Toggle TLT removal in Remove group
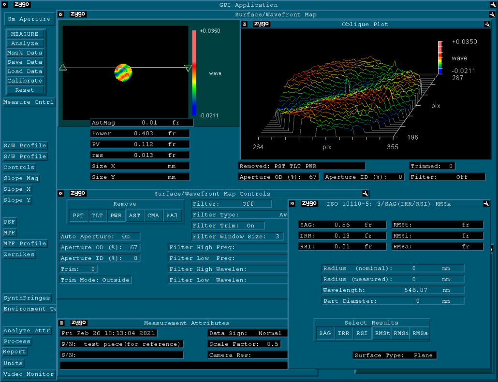 (x=97, y=215)
